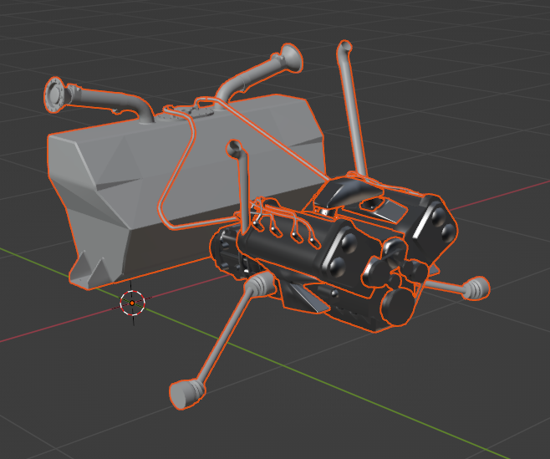Select the large round pulley on engine front
This screenshot has width=550, height=459.
click(399, 306)
